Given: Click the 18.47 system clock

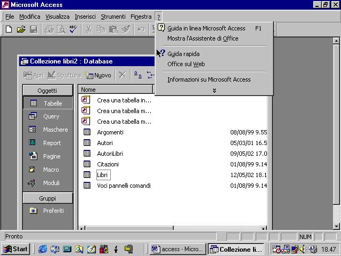Looking at the screenshot, I should click(x=329, y=249).
